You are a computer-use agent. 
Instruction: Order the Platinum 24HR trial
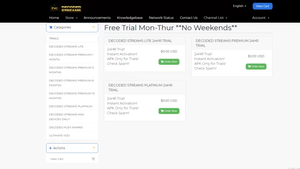pyautogui.click(x=169, y=111)
